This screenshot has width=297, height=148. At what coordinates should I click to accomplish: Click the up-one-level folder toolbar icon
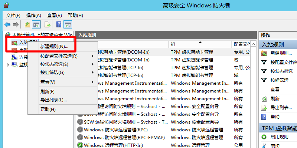pyautogui.click(x=27, y=25)
